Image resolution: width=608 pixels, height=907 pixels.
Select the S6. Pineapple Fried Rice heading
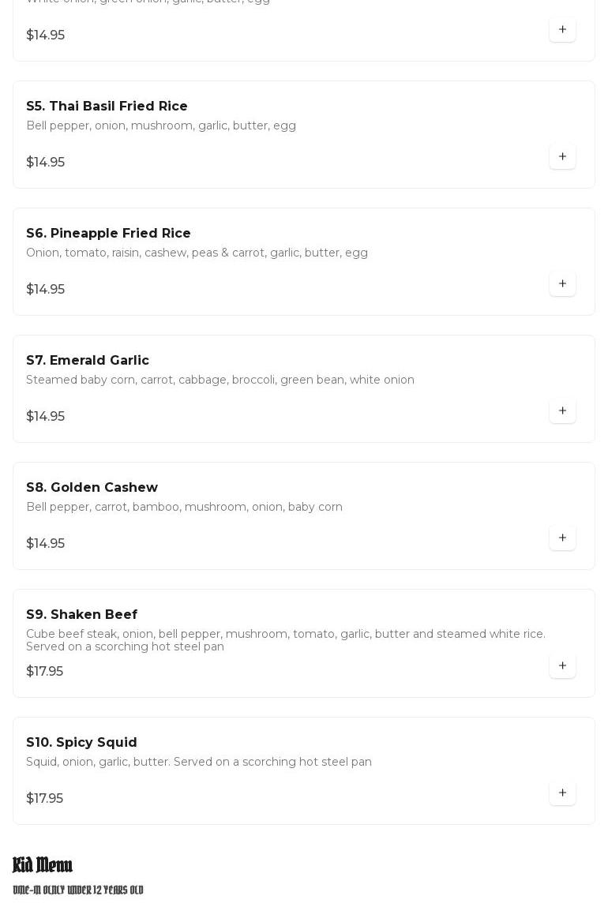(x=108, y=234)
